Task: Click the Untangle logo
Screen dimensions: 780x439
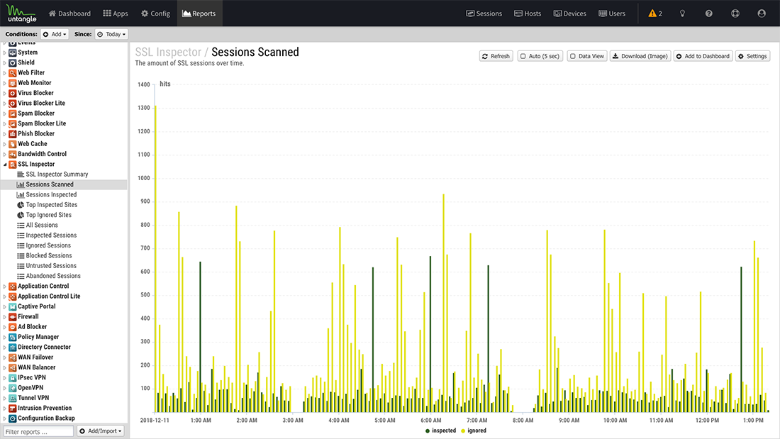Action: (x=21, y=13)
